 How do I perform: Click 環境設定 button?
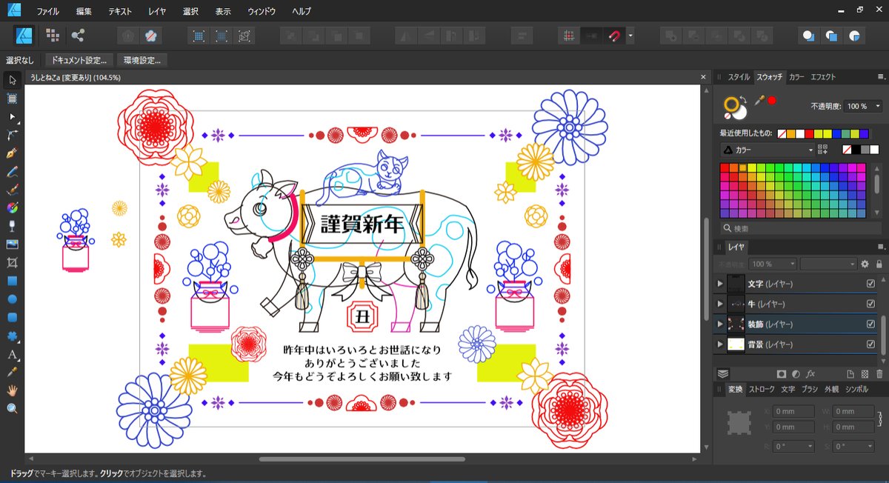tap(141, 60)
